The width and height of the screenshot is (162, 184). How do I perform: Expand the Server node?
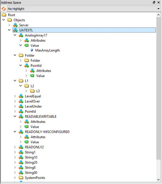click(x=9, y=25)
